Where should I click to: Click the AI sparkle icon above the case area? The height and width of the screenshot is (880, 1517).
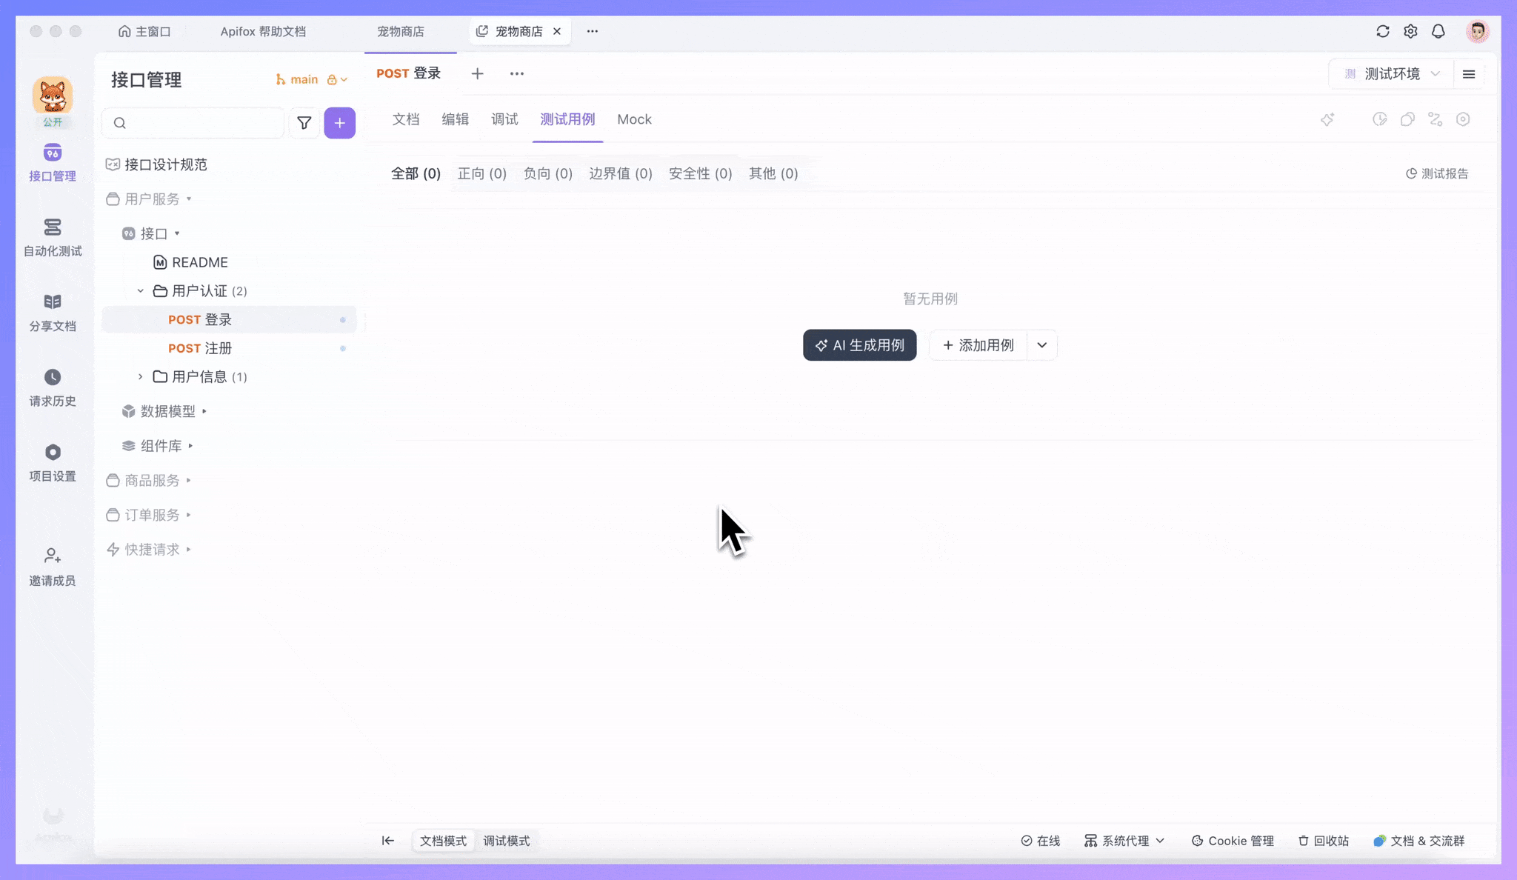click(x=1327, y=119)
